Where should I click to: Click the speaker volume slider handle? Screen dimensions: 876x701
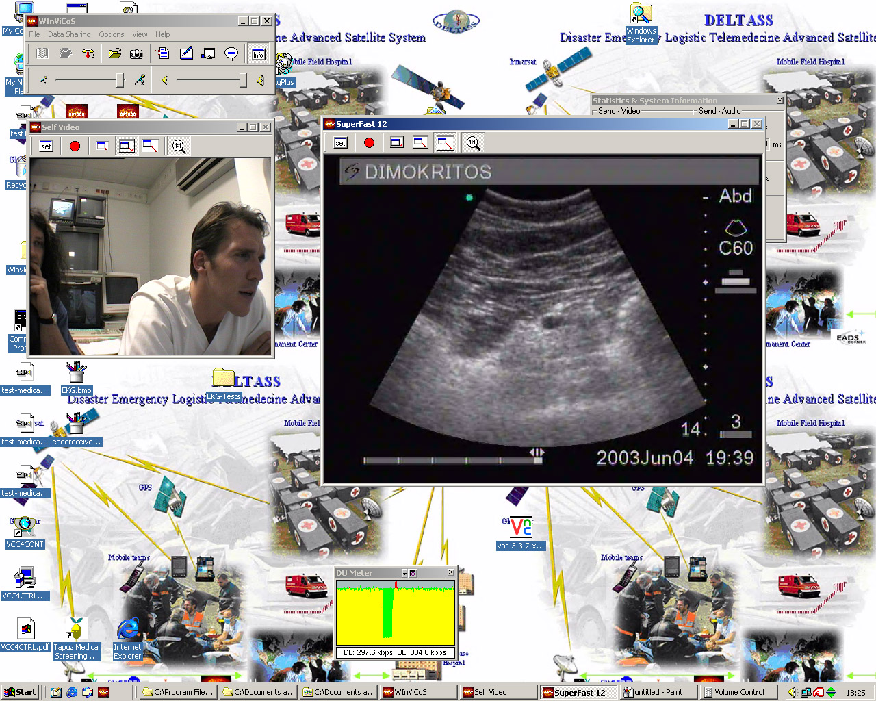click(242, 81)
